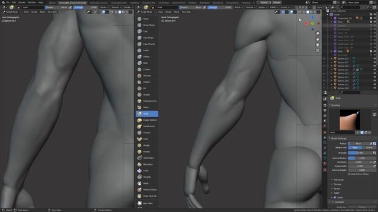Select the Snake Hook brush

pyautogui.click(x=147, y=126)
